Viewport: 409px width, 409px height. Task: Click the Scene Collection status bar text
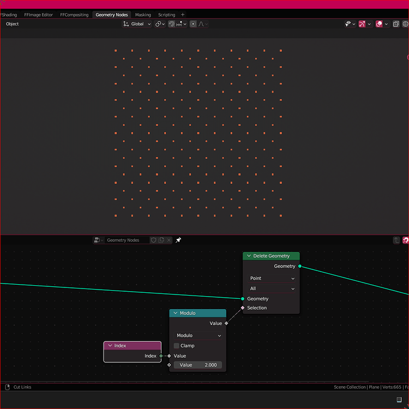point(350,387)
